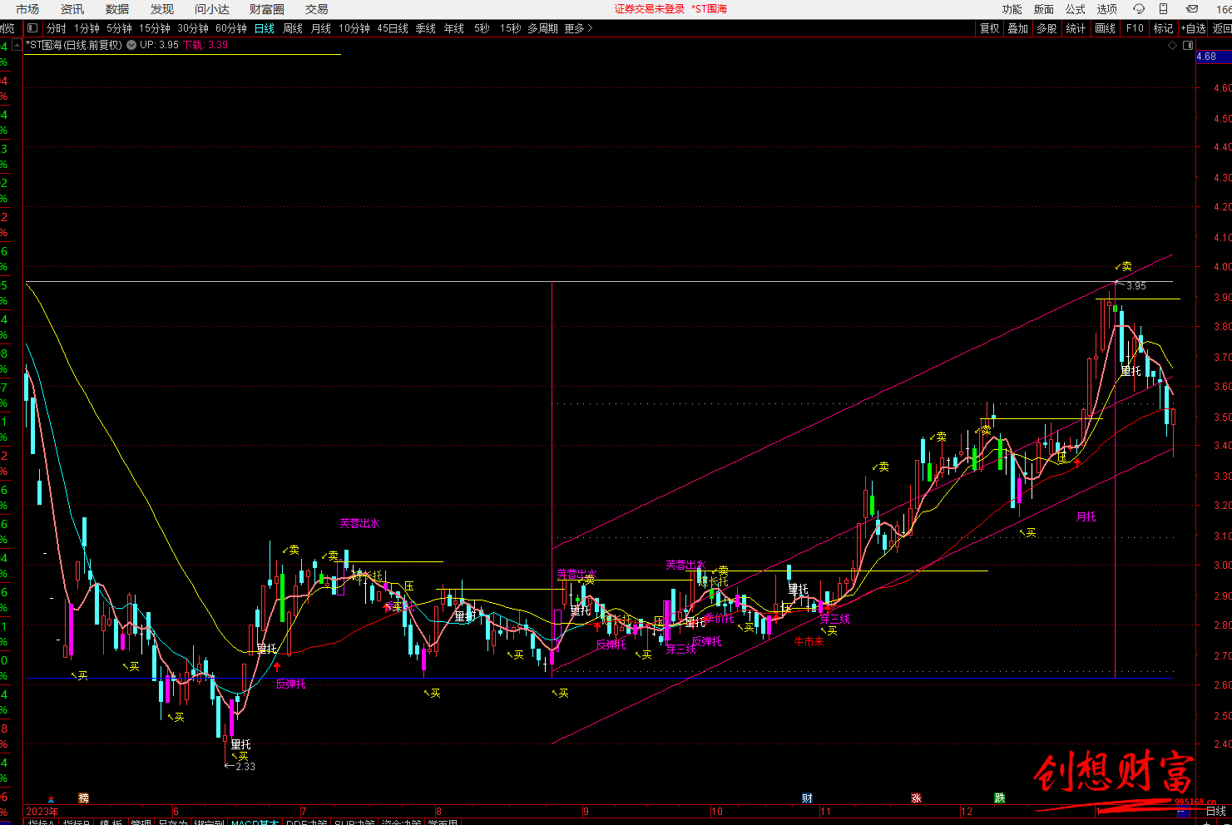The image size is (1232, 825).
Task: Open the 财富圈 menu
Action: click(x=267, y=9)
